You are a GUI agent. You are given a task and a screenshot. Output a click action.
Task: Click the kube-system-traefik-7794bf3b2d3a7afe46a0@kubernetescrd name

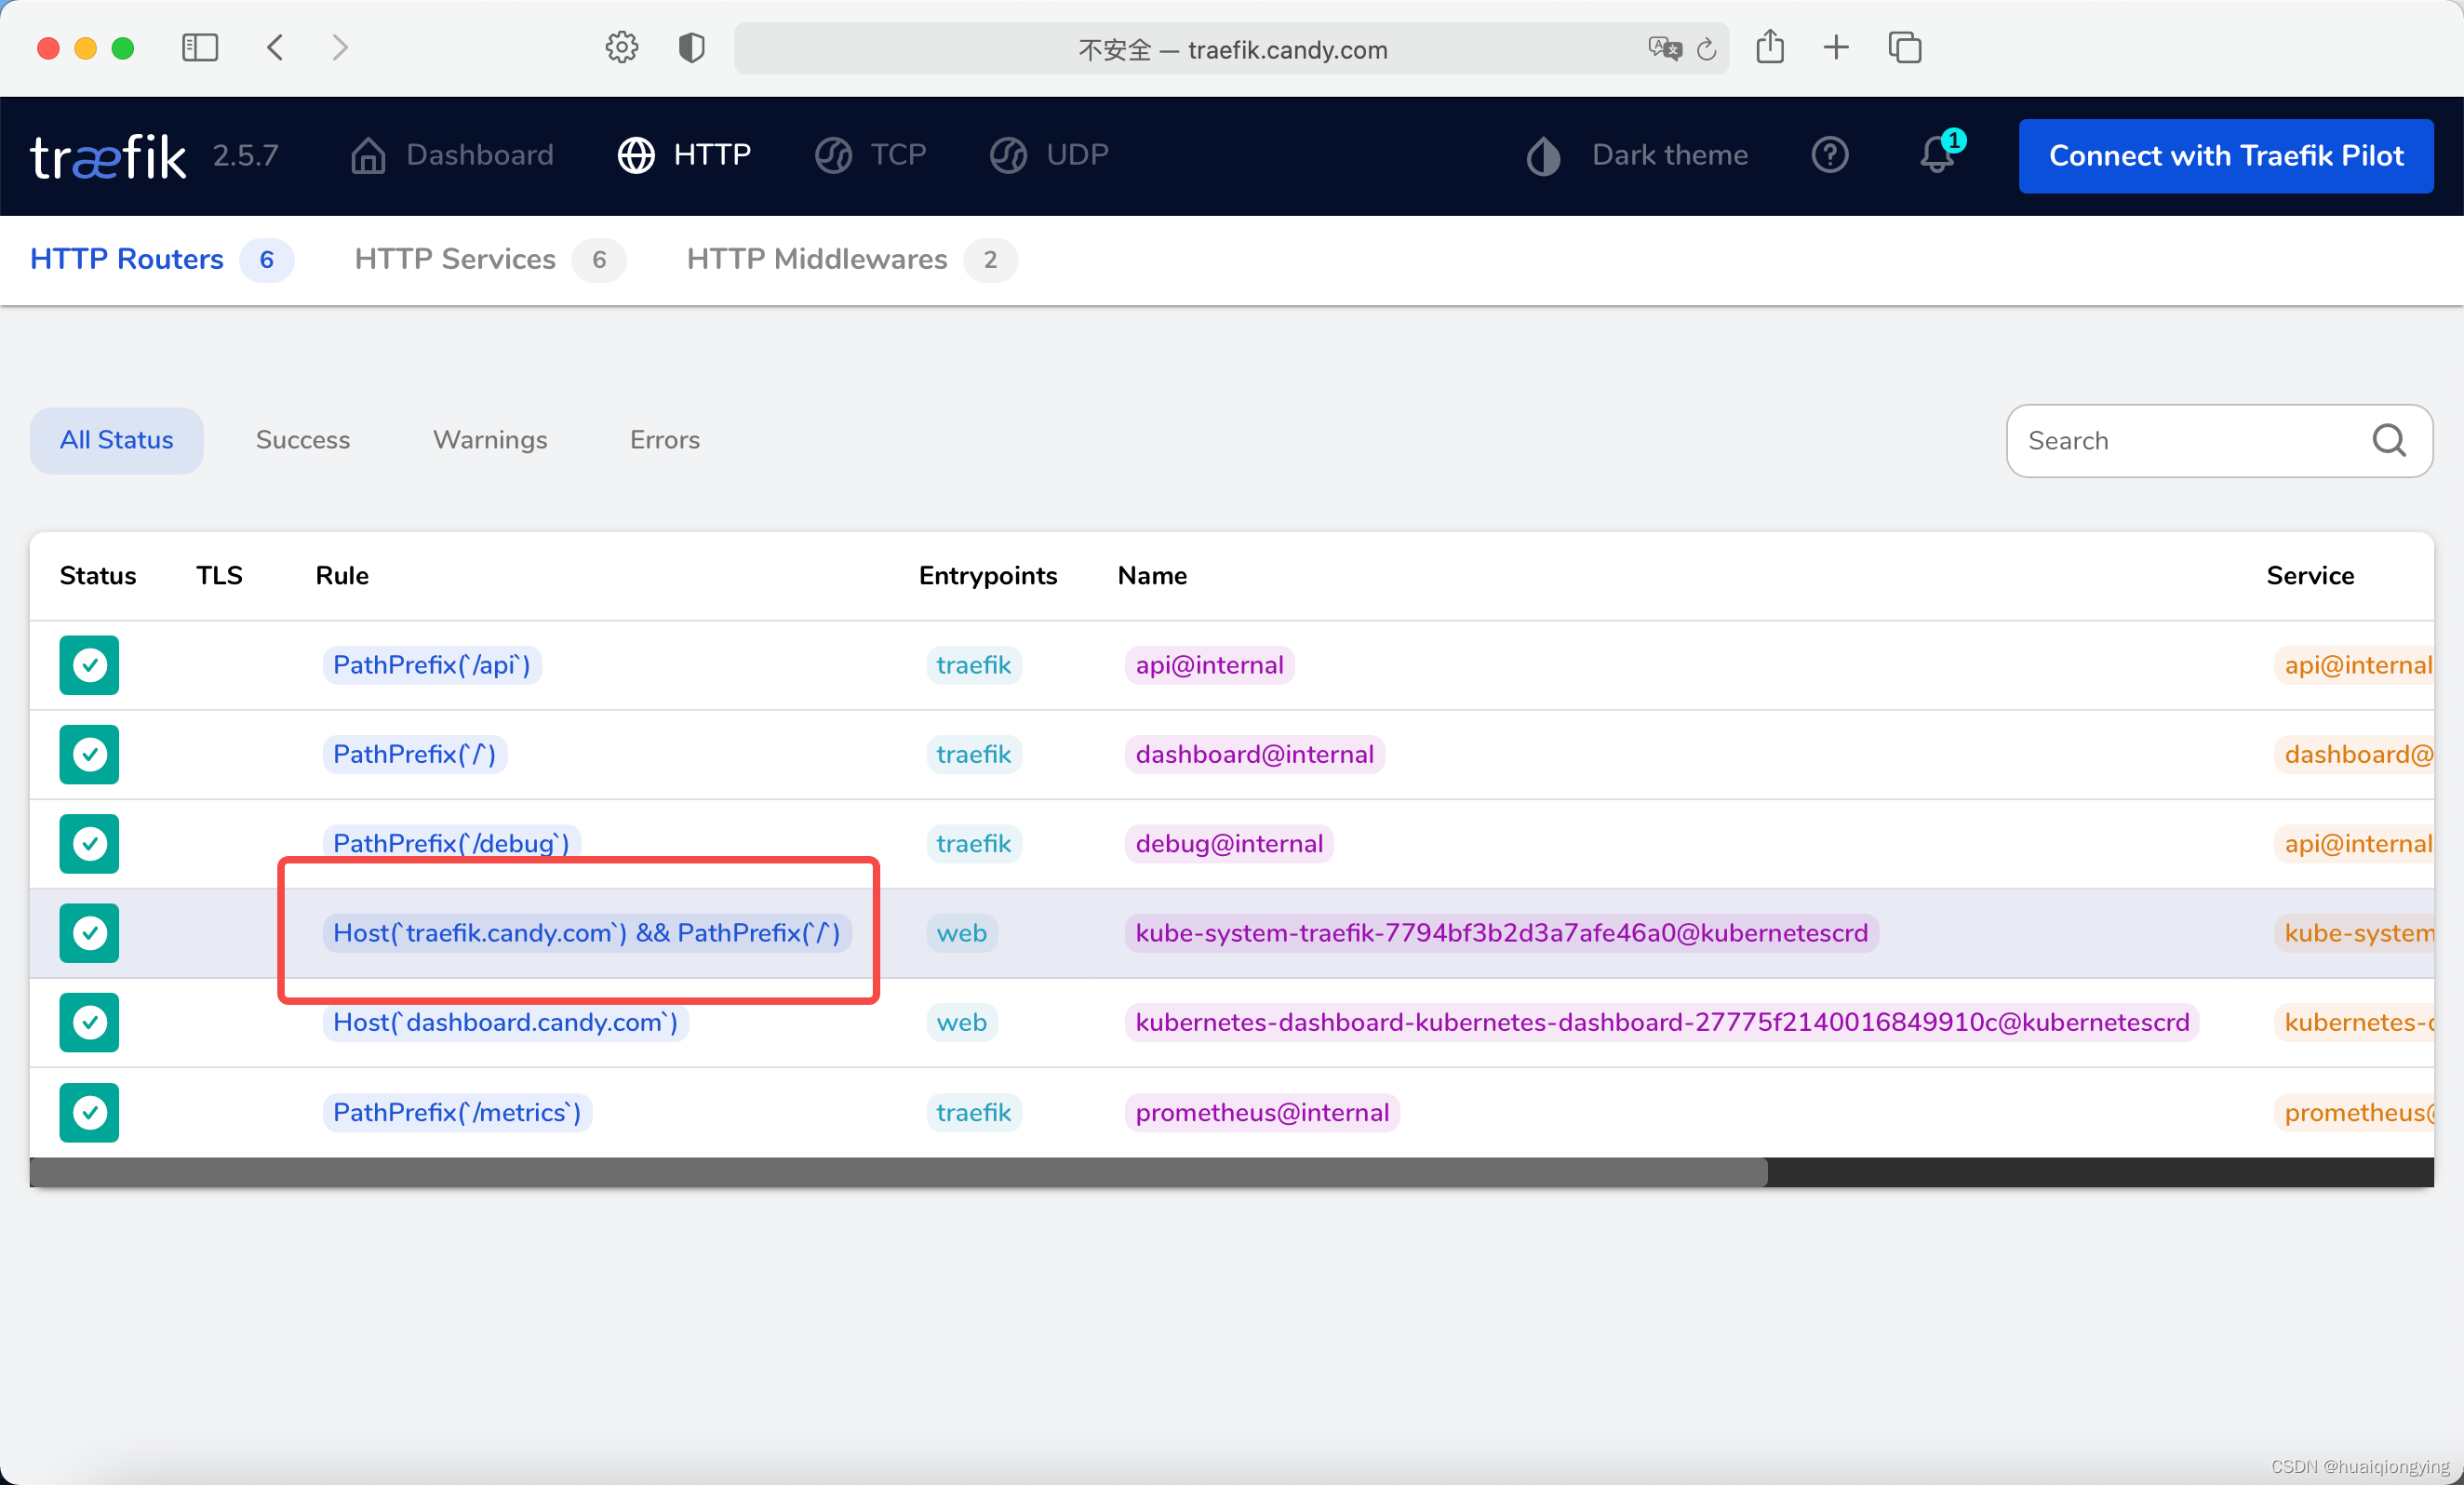[1501, 933]
